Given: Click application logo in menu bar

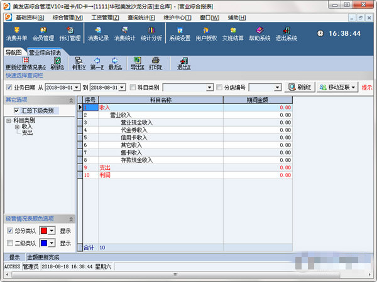Looking at the screenshot, I should tap(8, 18).
